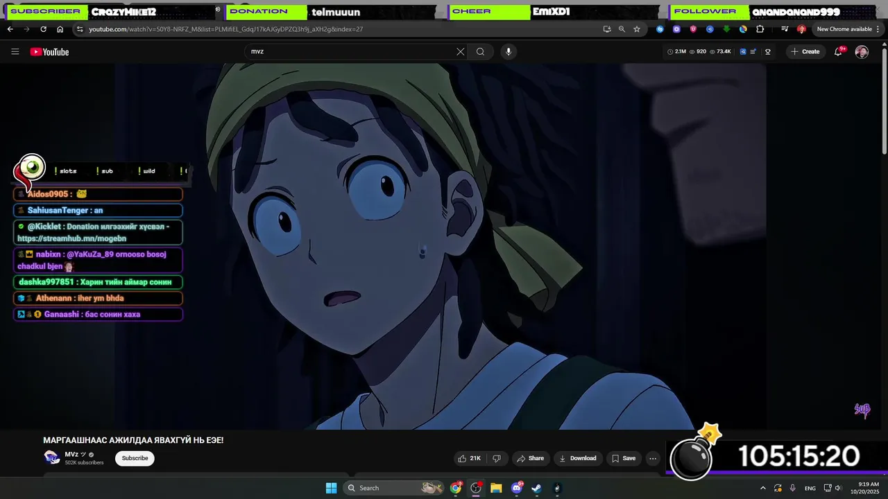Start voice search with microphone

[509, 51]
